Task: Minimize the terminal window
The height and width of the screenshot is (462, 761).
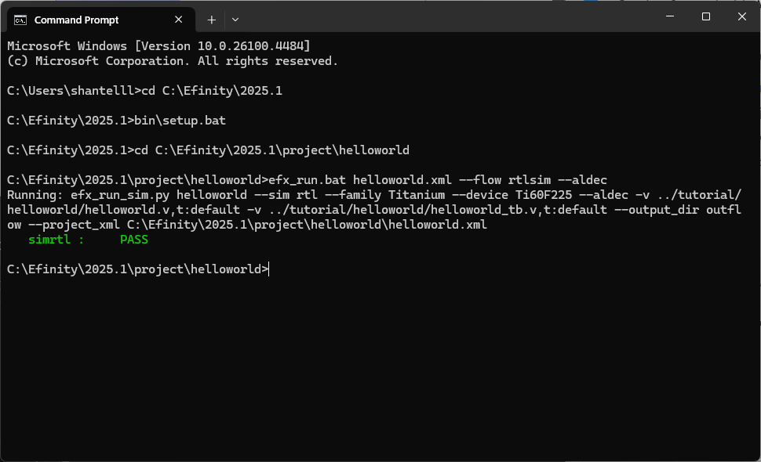Action: click(670, 16)
